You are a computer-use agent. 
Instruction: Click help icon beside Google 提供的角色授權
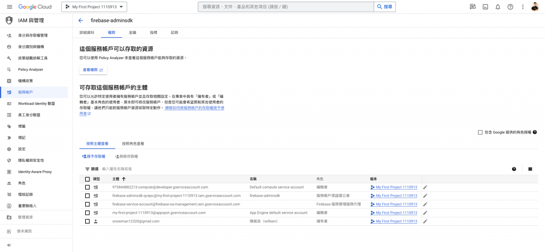point(534,132)
